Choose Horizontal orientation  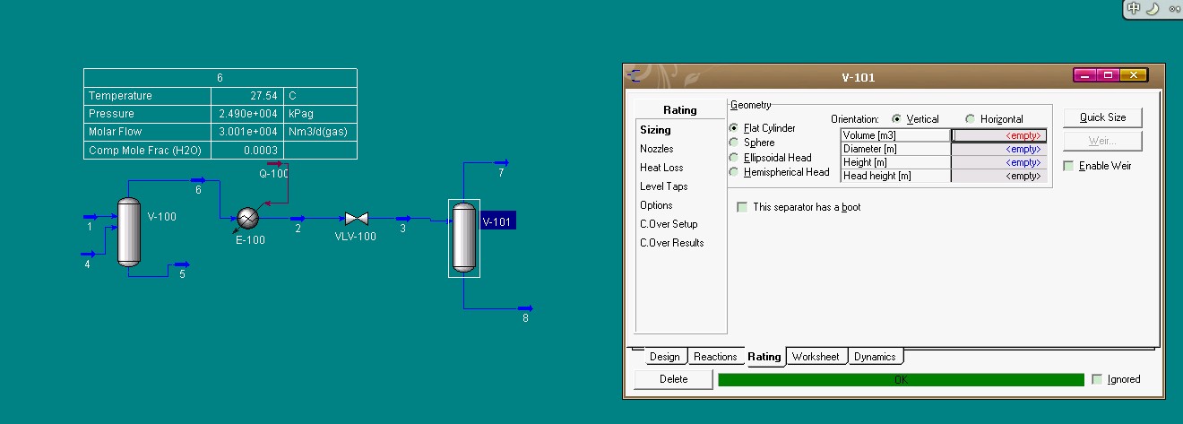pyautogui.click(x=994, y=119)
